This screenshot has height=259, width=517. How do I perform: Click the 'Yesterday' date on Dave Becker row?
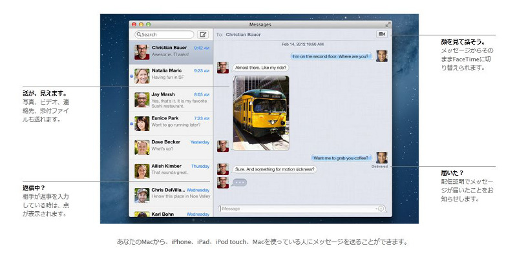(200, 142)
